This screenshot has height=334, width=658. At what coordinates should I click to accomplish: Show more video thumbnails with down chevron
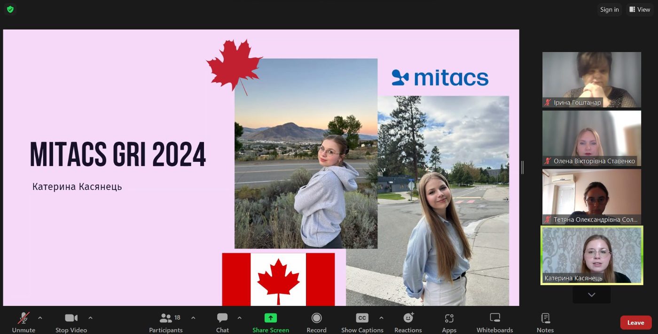point(592,295)
